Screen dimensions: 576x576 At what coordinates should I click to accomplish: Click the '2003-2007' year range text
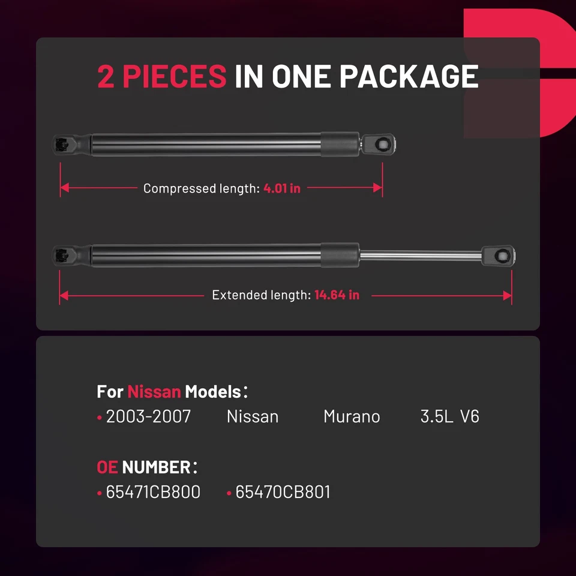point(148,416)
